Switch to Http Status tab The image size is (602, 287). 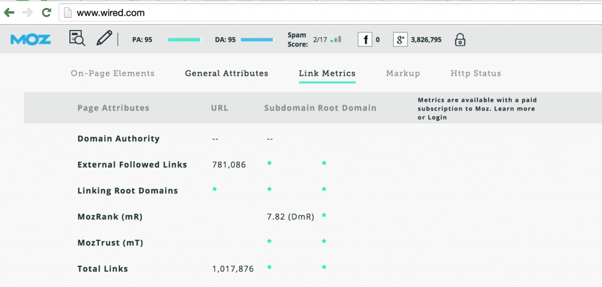click(476, 74)
